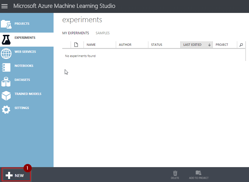This screenshot has width=249, height=182.
Task: Click the Datasets cylinders icon
Action: coord(6,82)
